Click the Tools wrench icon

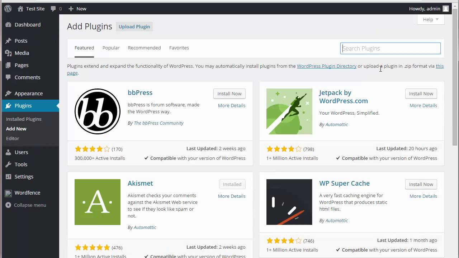pyautogui.click(x=8, y=164)
